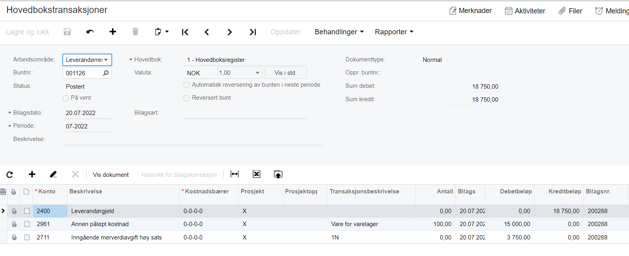Sort by the Konto column header
The image size is (629, 256).
pos(47,191)
